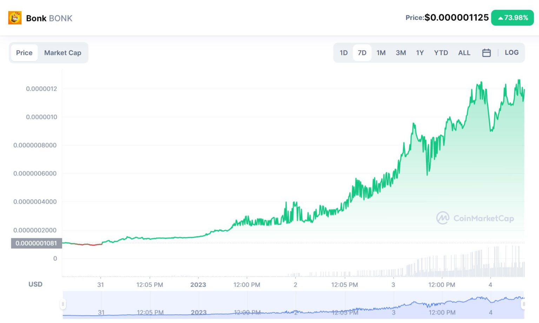Screen dimensions: 539x323
Task: Open the calendar date range picker
Action: 486,53
